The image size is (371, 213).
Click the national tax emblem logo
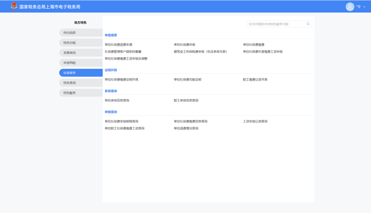pyautogui.click(x=14, y=6)
